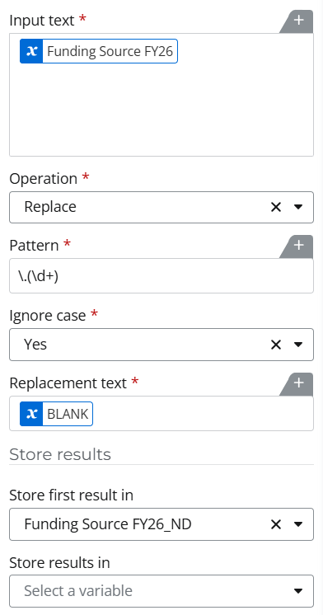Click the variable icon on Funding Source FY26 chip

click(x=31, y=51)
